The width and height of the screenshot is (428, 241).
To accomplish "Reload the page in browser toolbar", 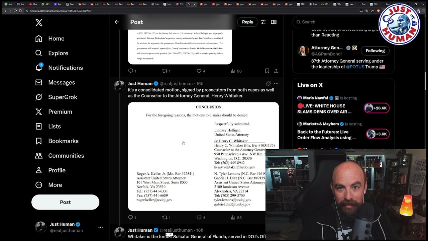I will coord(15,11).
